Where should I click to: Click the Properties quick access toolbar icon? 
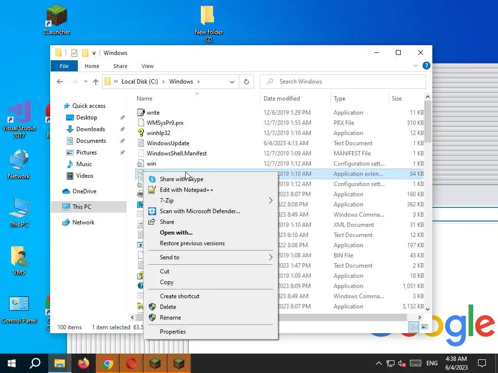point(74,52)
